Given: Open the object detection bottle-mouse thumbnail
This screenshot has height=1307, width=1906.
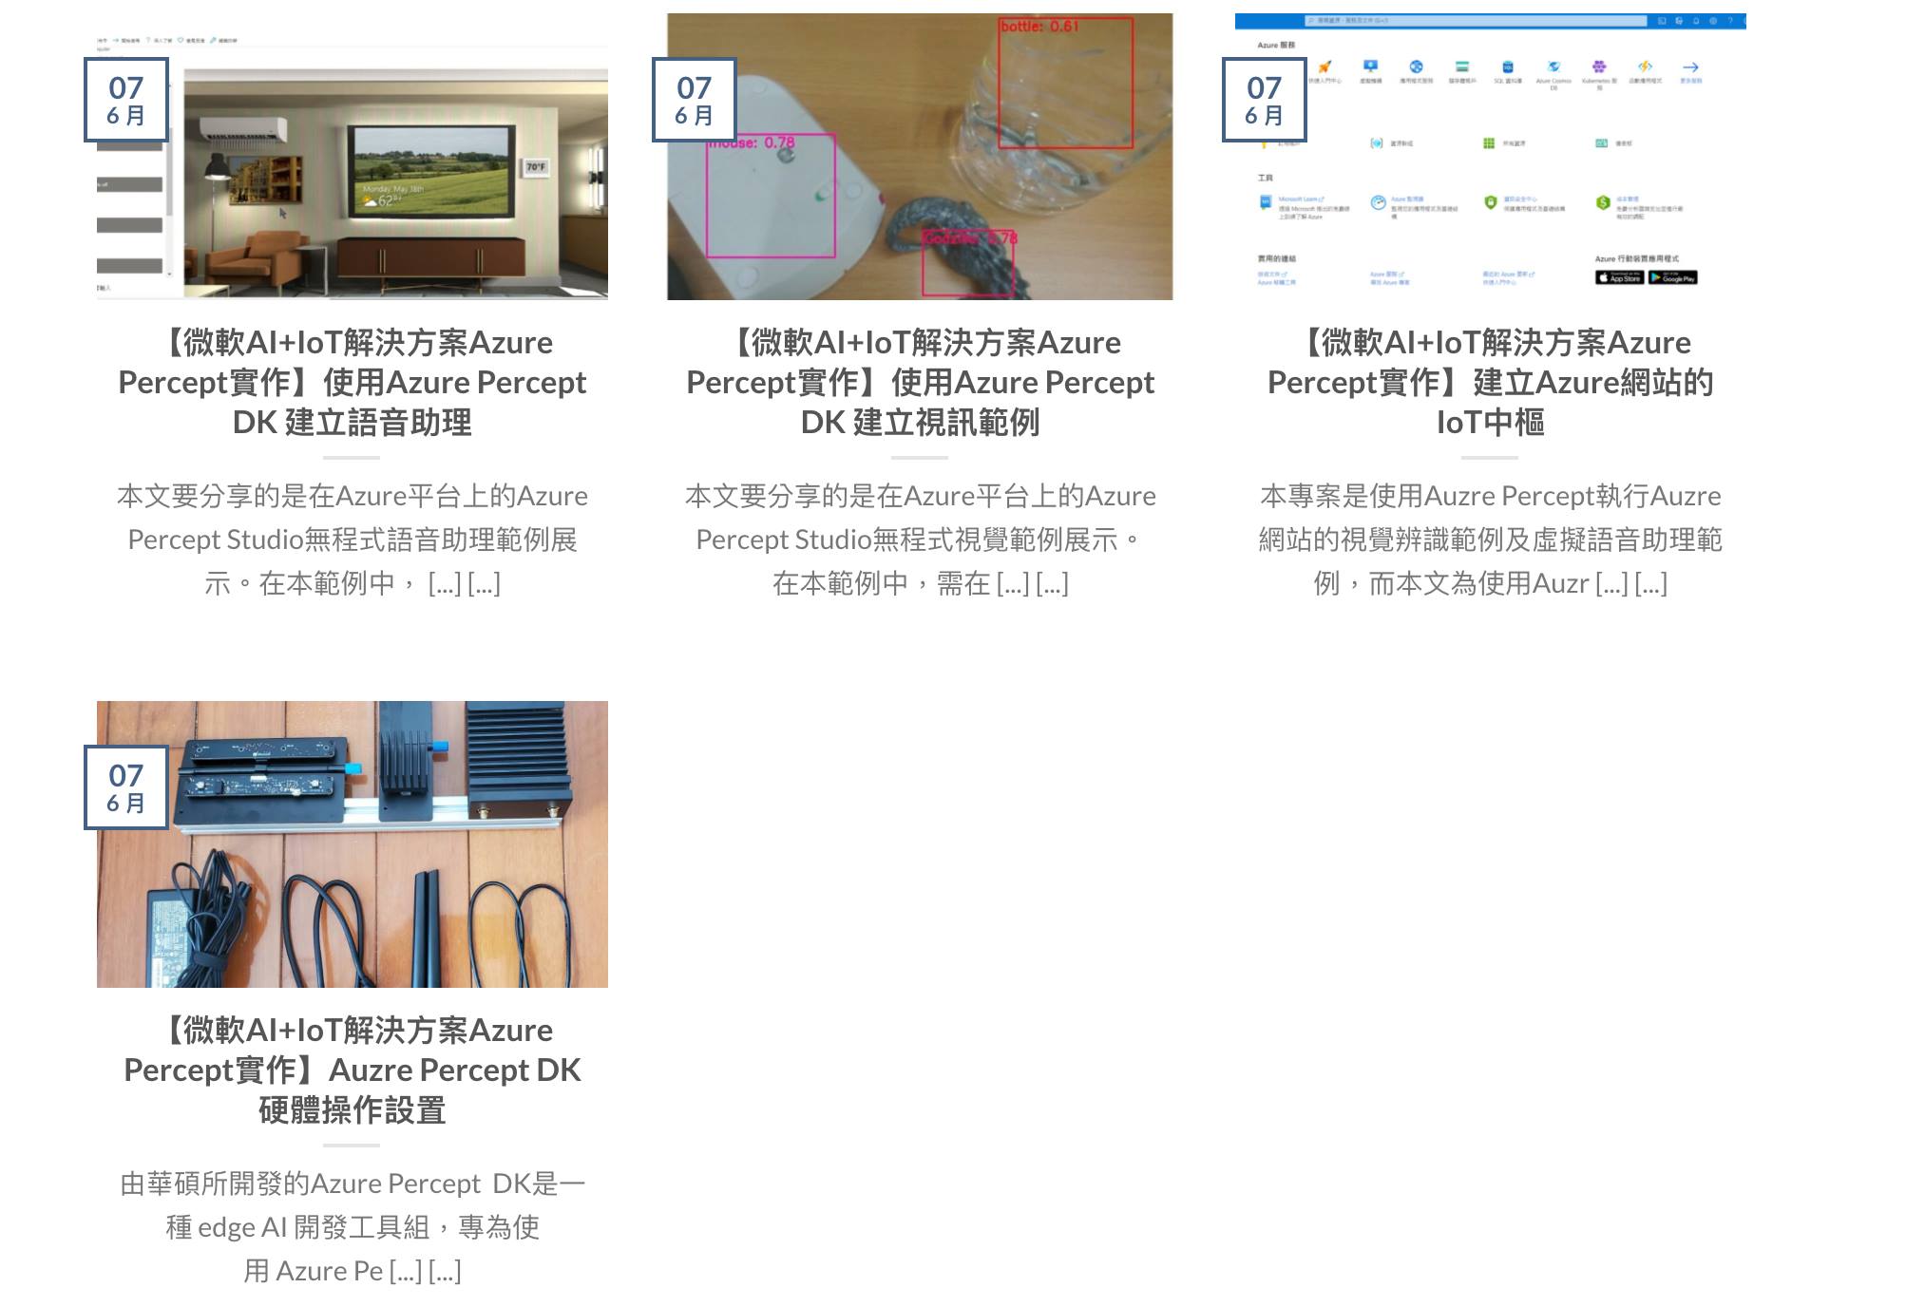Looking at the screenshot, I should click(920, 157).
